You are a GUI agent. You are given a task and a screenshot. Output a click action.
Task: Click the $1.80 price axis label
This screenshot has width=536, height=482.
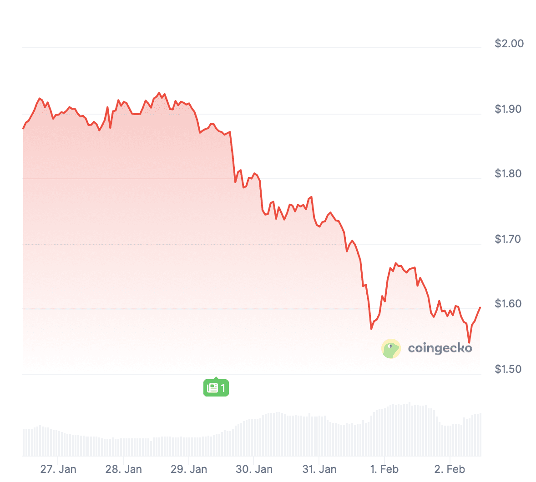(x=508, y=174)
